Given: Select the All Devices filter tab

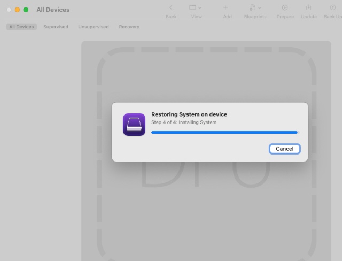Looking at the screenshot, I should [21, 27].
